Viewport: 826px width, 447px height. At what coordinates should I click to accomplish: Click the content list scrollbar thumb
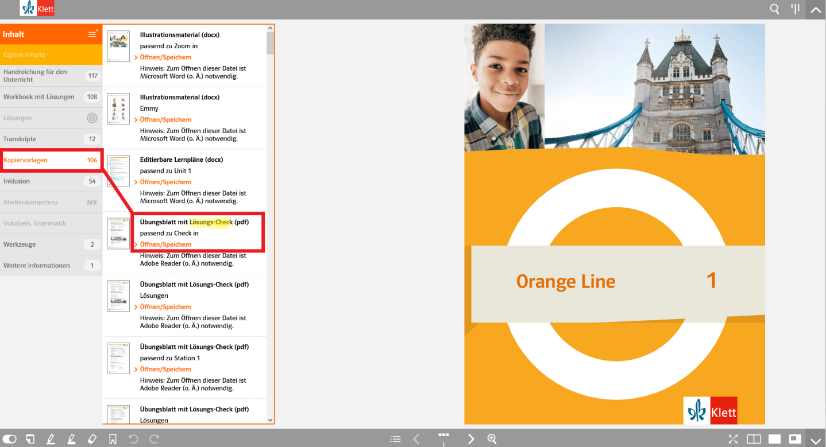pos(271,42)
